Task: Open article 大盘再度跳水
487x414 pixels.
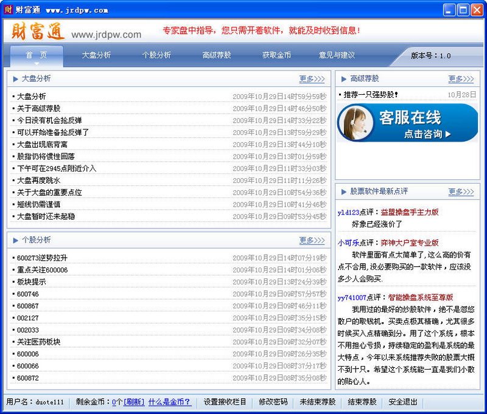Action: pos(39,181)
